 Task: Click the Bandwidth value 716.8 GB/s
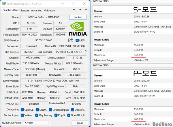click(x=74, y=75)
